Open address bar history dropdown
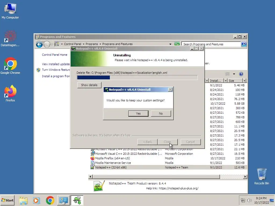This screenshot has height=206, width=275. (x=170, y=44)
